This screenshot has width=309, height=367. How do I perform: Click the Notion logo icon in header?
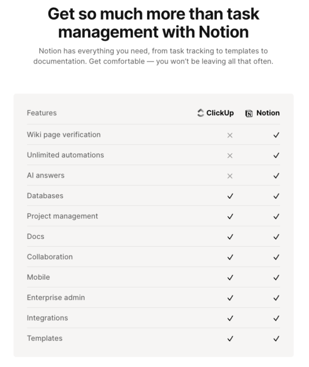249,114
